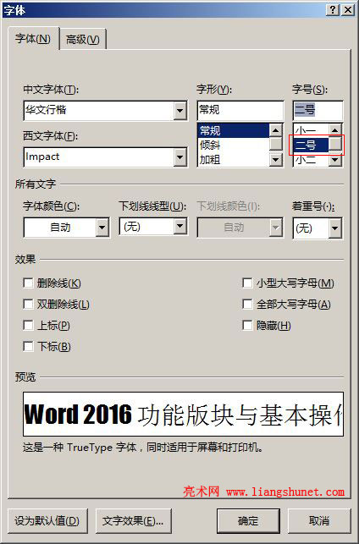Click the 取消 button
Image resolution: width=359 pixels, height=544 pixels.
pos(319,521)
